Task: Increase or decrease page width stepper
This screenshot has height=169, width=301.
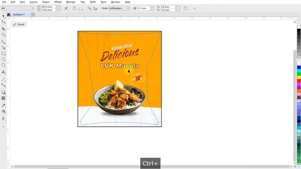Action: pos(58,7)
